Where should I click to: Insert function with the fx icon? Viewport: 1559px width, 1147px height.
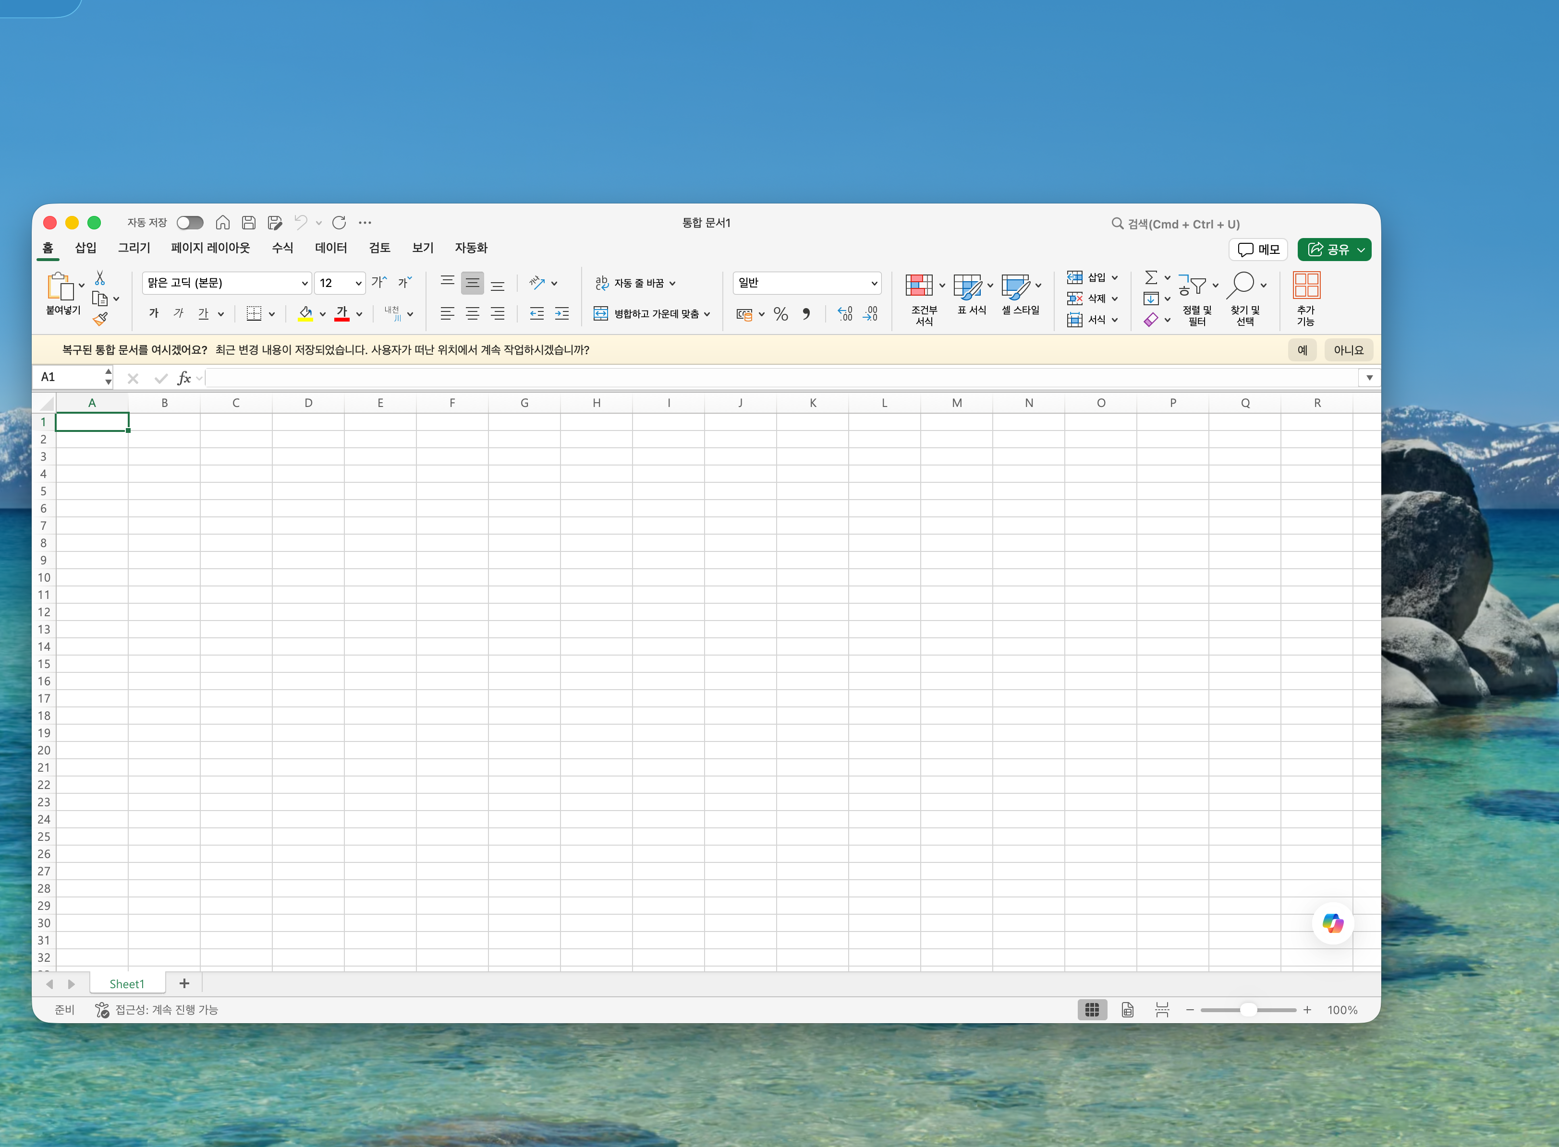pos(184,378)
